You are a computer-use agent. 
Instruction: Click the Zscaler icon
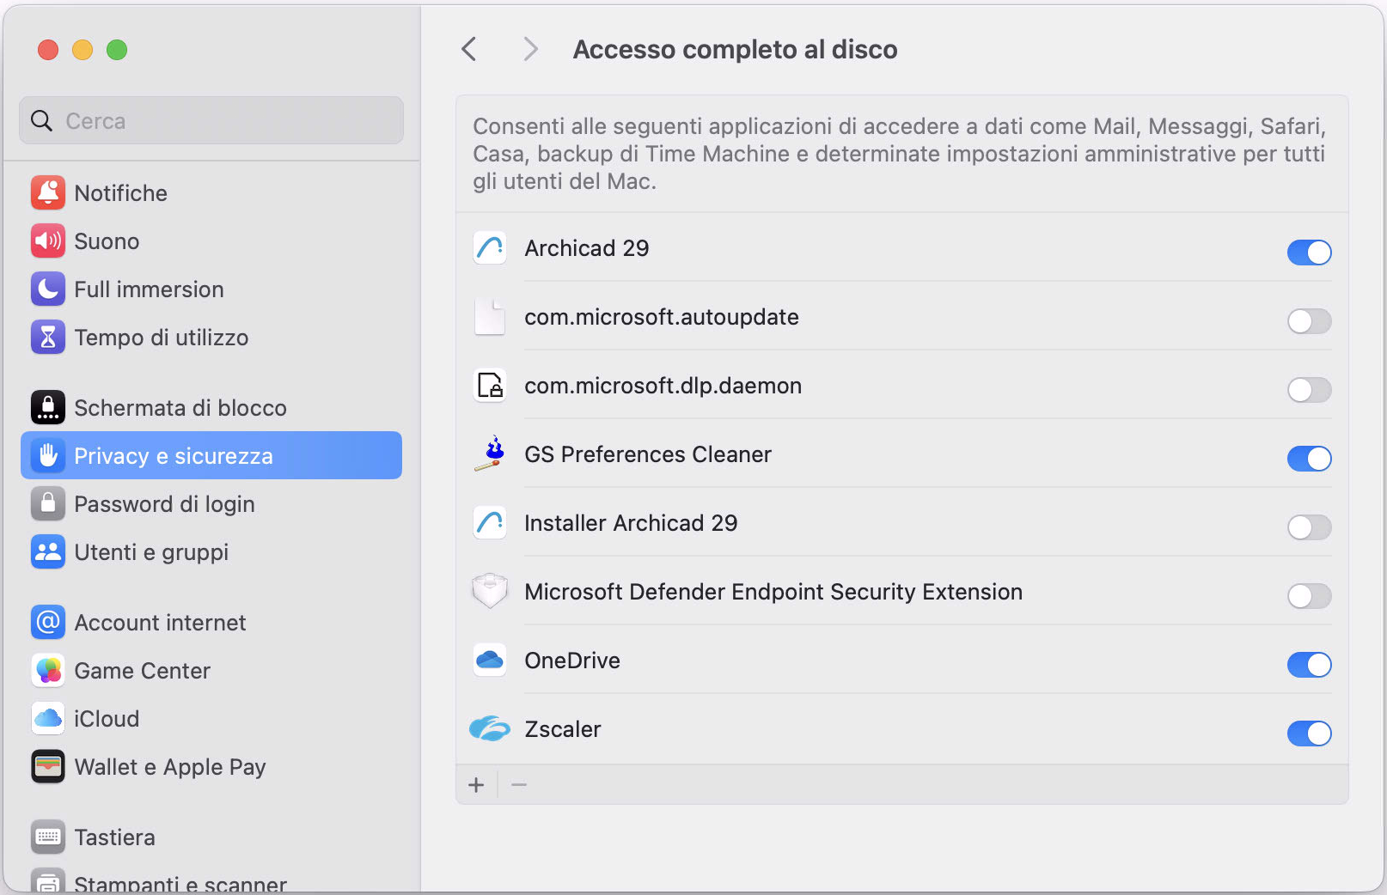pyautogui.click(x=489, y=729)
